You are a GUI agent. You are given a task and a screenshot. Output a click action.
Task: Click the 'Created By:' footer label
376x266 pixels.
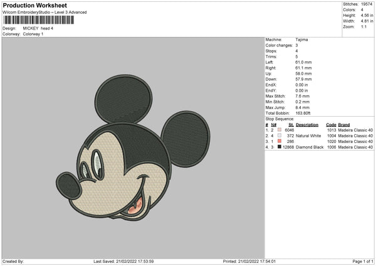click(x=13, y=261)
